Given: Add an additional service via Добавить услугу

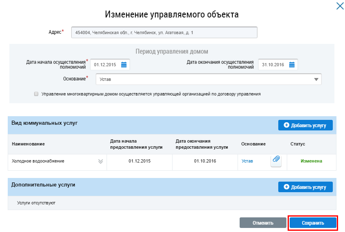Looking at the screenshot, I should tap(305, 187).
